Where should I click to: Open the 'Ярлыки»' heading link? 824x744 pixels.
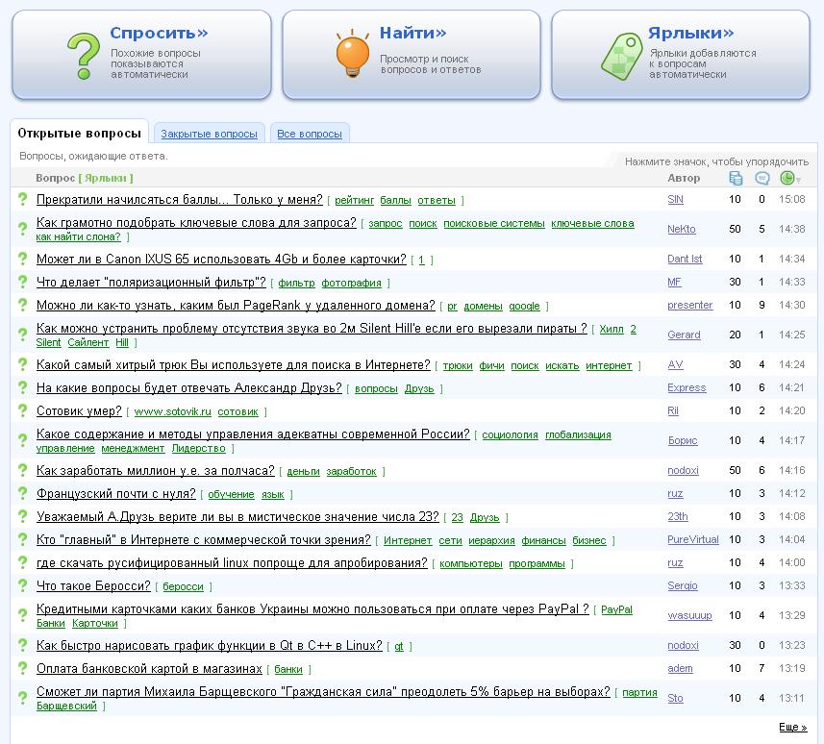(685, 34)
